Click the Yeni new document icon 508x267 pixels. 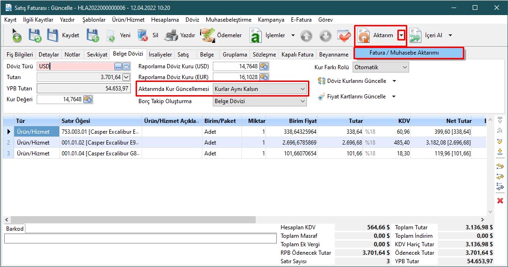click(111, 35)
